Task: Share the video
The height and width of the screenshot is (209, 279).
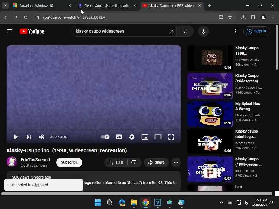Action: 156,162
